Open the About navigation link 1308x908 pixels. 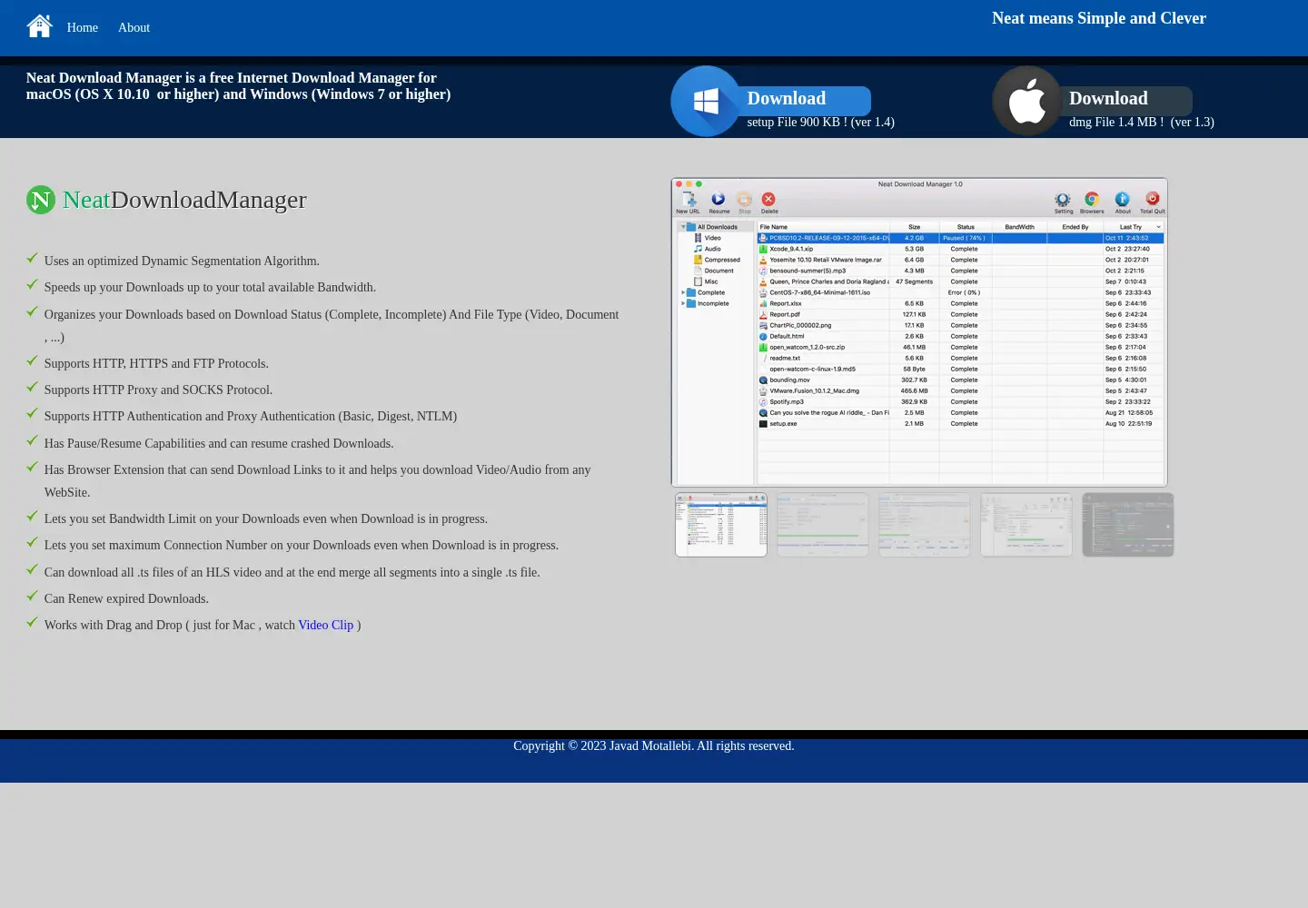pos(134,27)
